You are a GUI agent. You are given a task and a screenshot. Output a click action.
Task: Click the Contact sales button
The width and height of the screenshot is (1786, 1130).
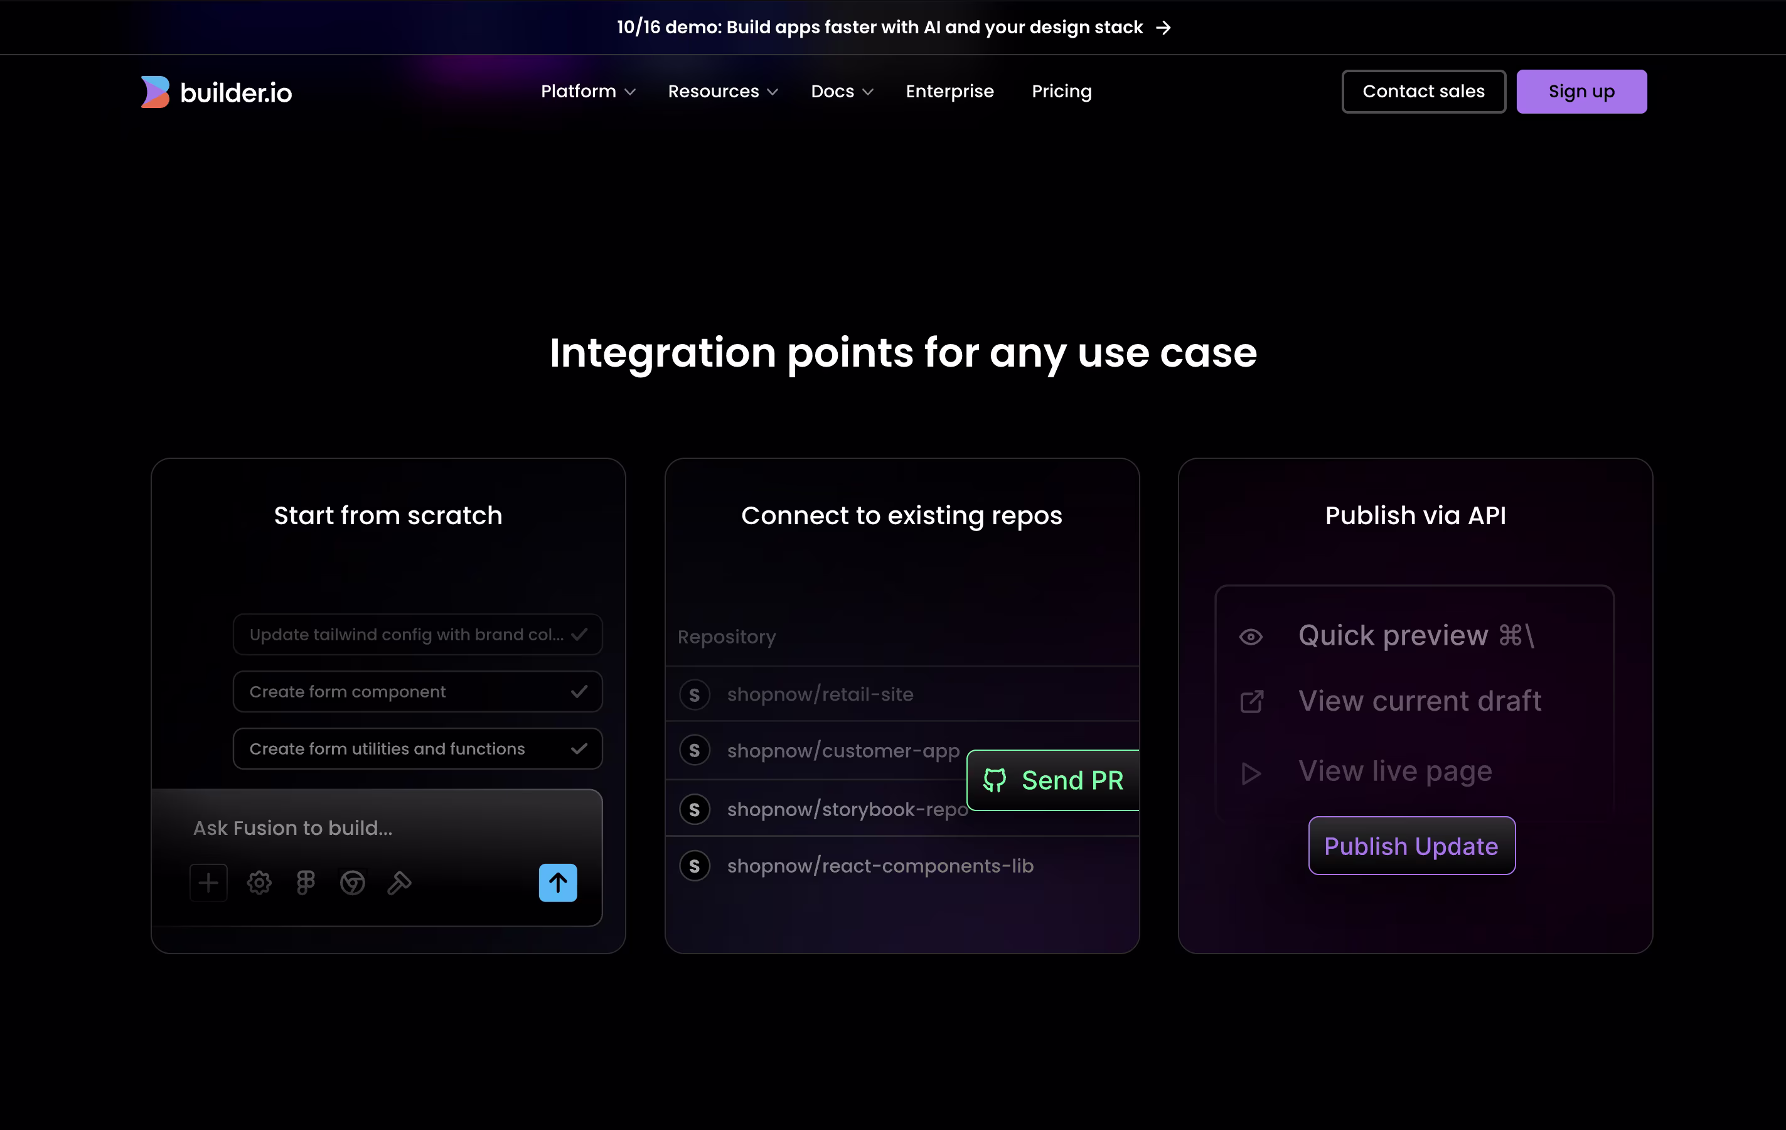1423,91
